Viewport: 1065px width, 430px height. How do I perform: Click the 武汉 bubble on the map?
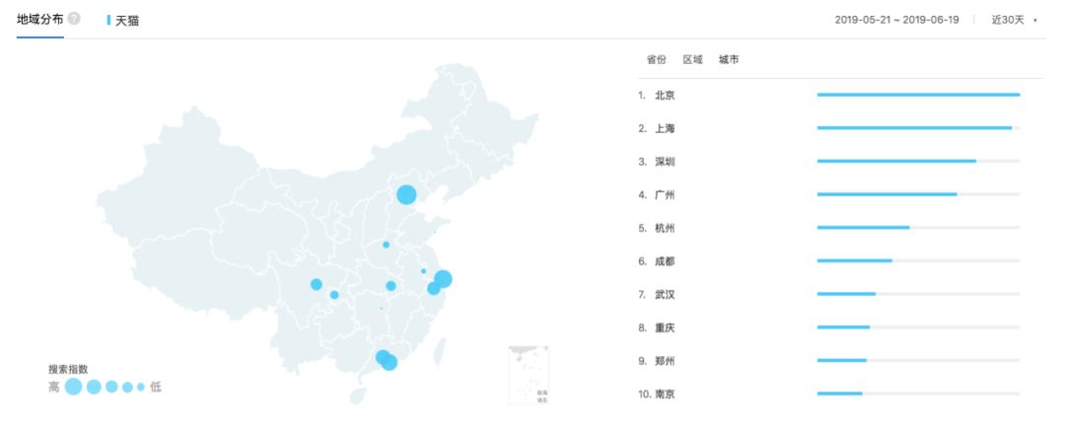pos(390,286)
